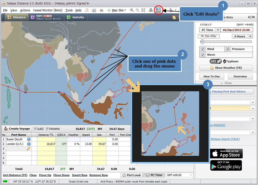Select the PC Time toggle at bottom

pyautogui.click(x=154, y=175)
